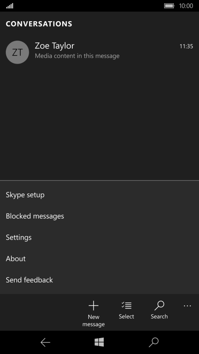Tap the battery status icon

point(169,6)
